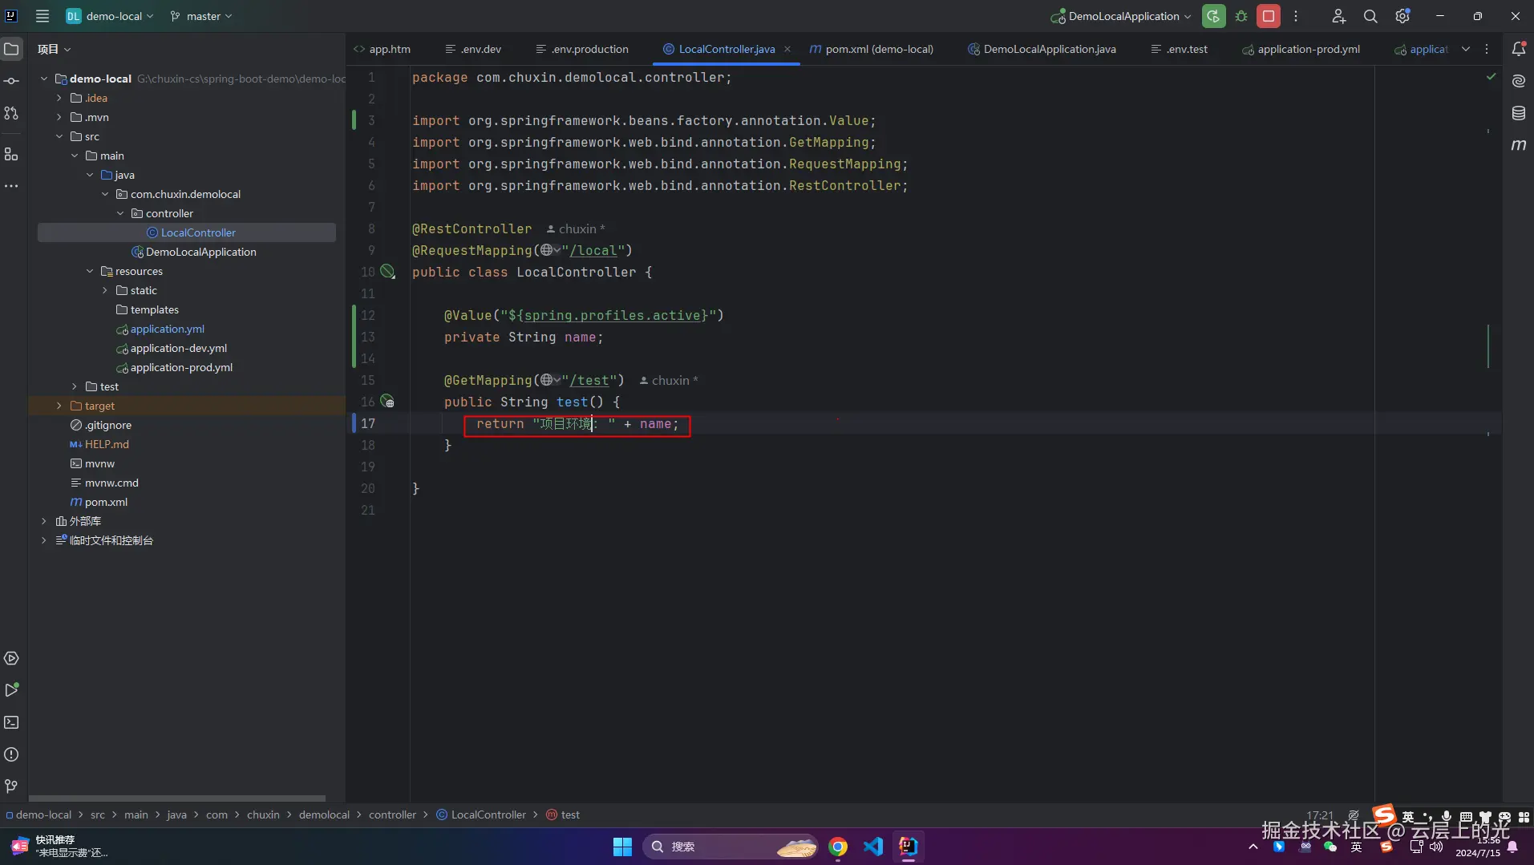Open the green checkmark inspections widget

(1491, 77)
